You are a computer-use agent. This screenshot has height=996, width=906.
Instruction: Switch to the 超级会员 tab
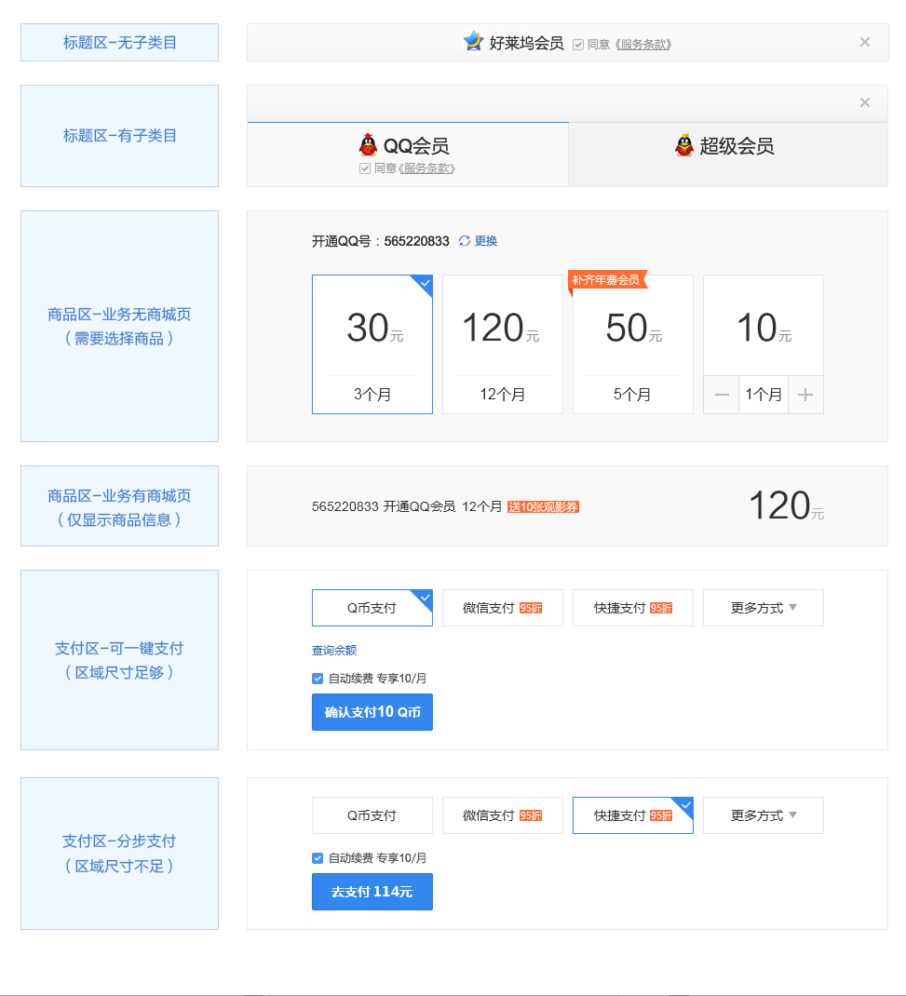click(728, 155)
